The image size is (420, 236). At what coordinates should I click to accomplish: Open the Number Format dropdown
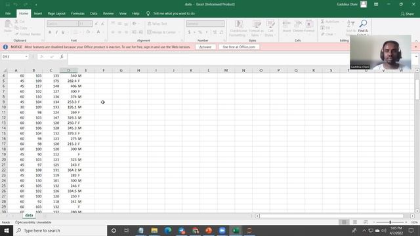(205, 24)
